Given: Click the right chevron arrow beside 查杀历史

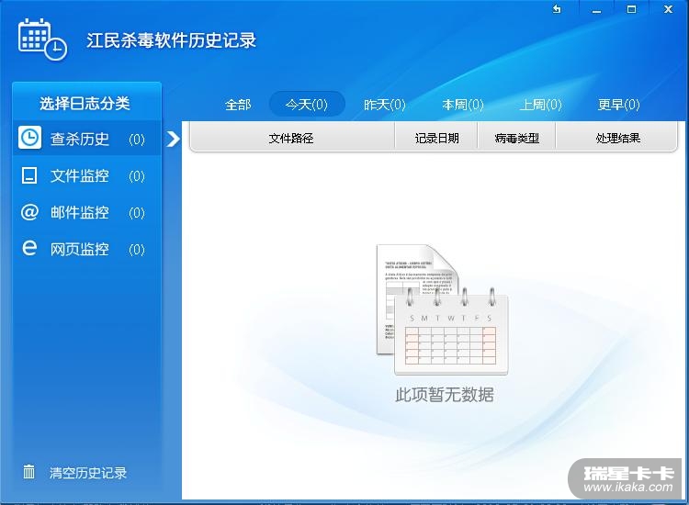Looking at the screenshot, I should click(x=173, y=139).
